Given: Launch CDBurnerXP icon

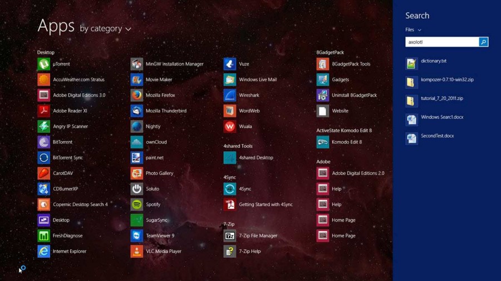Looking at the screenshot, I should click(44, 189).
